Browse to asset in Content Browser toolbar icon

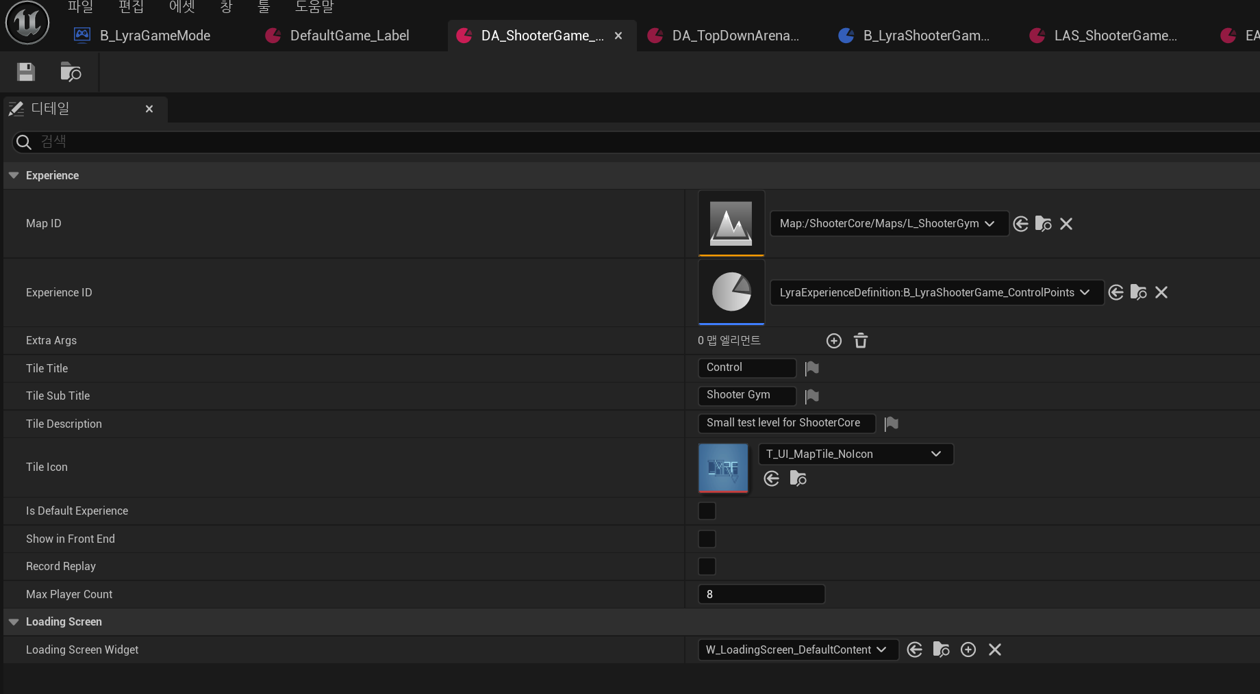(71, 72)
